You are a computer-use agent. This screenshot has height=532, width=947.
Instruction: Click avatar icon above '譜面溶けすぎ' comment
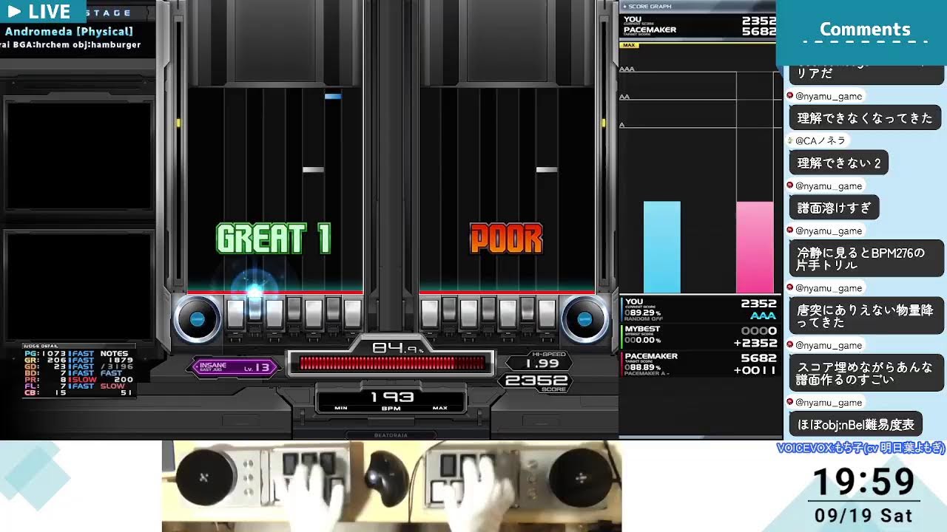(790, 186)
